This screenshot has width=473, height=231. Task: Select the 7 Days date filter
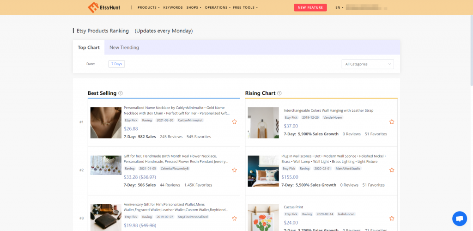pos(116,64)
